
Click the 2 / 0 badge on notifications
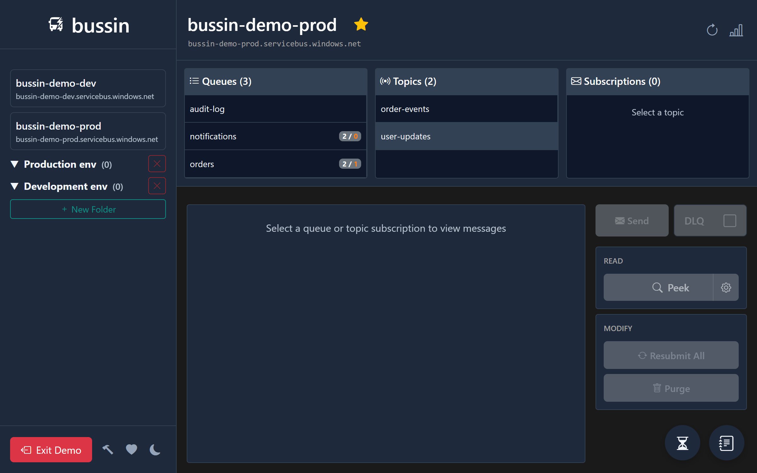click(x=350, y=136)
